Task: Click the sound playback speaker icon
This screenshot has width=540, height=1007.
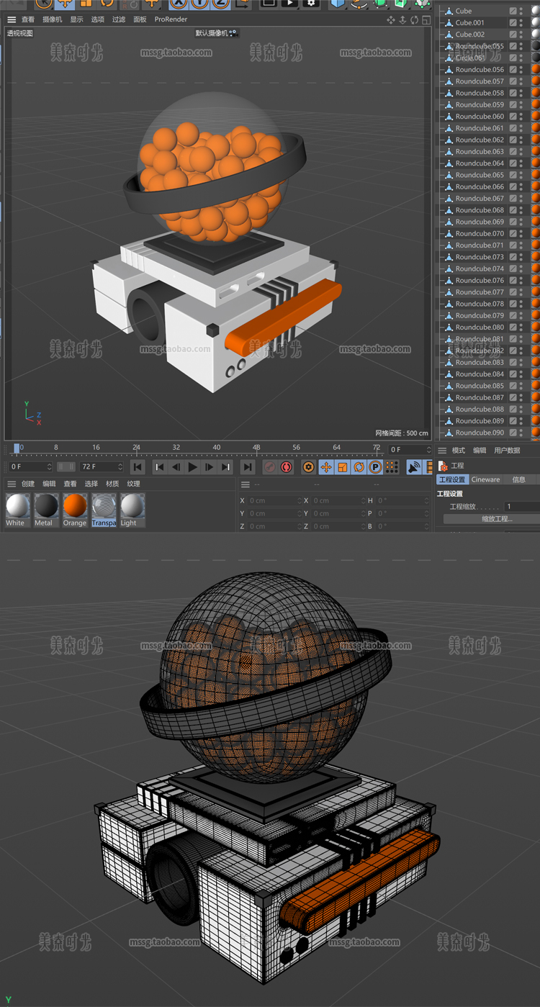Action: click(414, 467)
